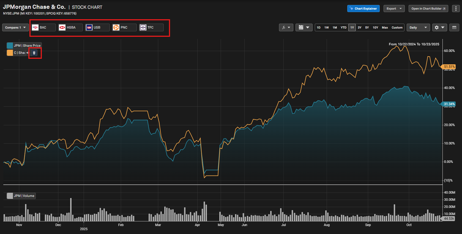Screen dimensions: 462x234
Task: Open the chart type dropdown
Action: [x=304, y=27]
